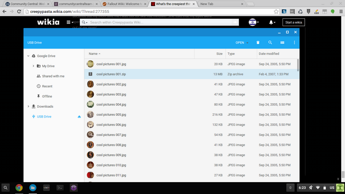Select cool pictures 005.jpg file
Viewport: 345px width, 194px height.
(191, 115)
